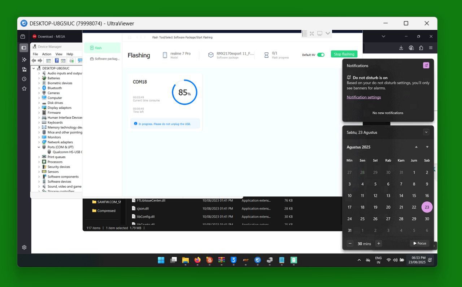Open Firefox extensions puzzle icon
The image size is (462, 287).
coord(421,48)
